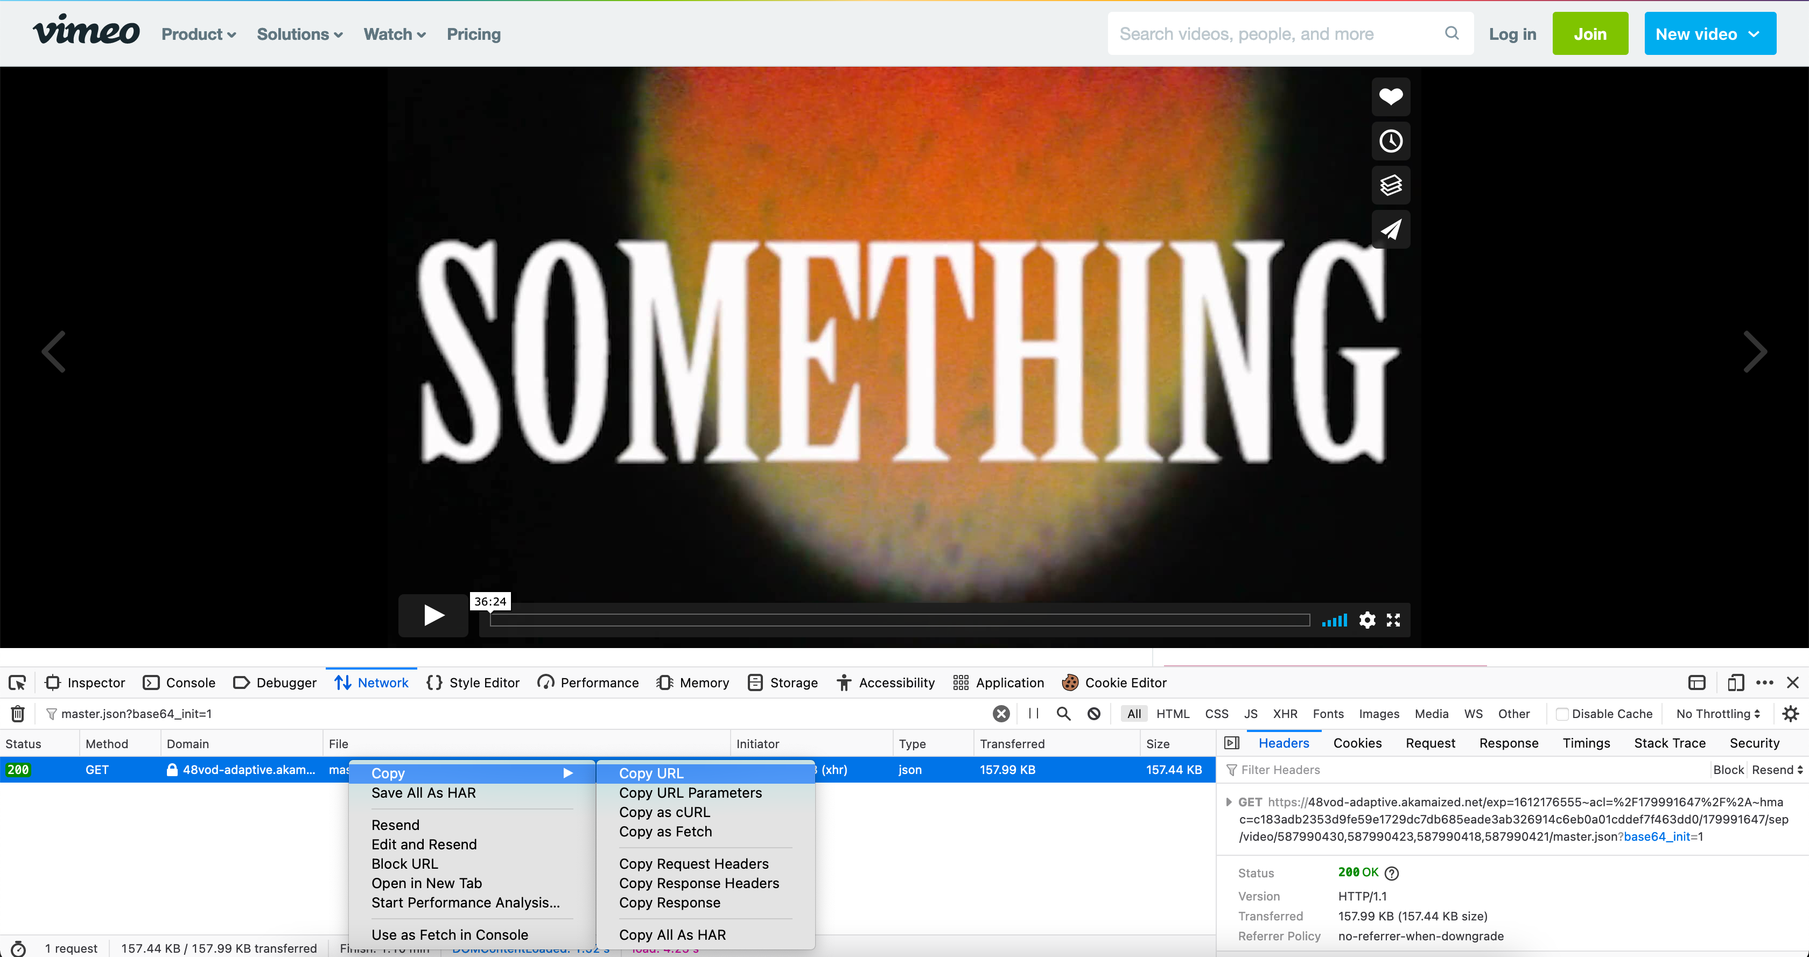1809x957 pixels.
Task: Switch to the Response tab
Action: click(x=1507, y=743)
